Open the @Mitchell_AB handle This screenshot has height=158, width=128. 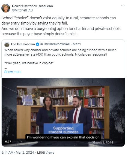pyautogui.click(x=22, y=10)
